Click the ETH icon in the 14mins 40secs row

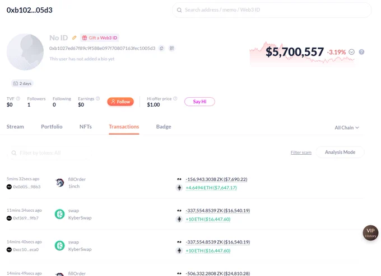click(179, 250)
